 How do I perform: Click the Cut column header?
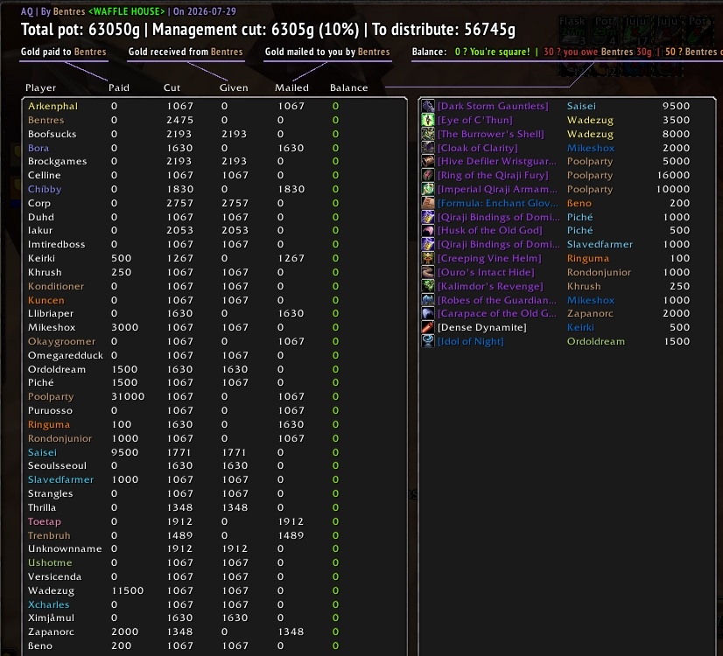pos(172,87)
